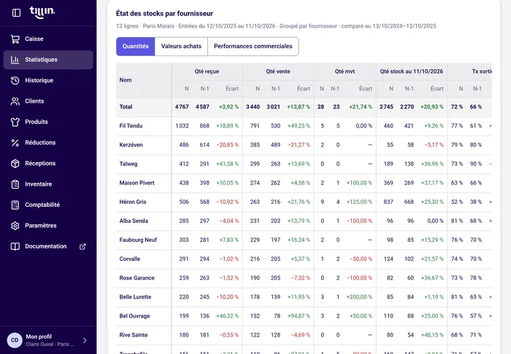511x354 pixels.
Task: Open the Produits menu item
Action: pos(48,122)
